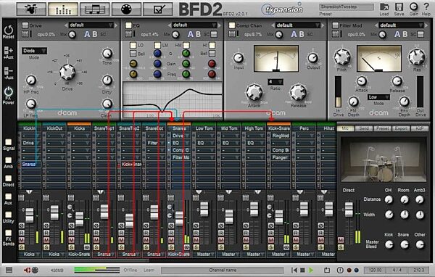Viewport: 435px width, 277px height.
Task: Click the red record dot in the transport bar
Action: pyautogui.click(x=349, y=270)
